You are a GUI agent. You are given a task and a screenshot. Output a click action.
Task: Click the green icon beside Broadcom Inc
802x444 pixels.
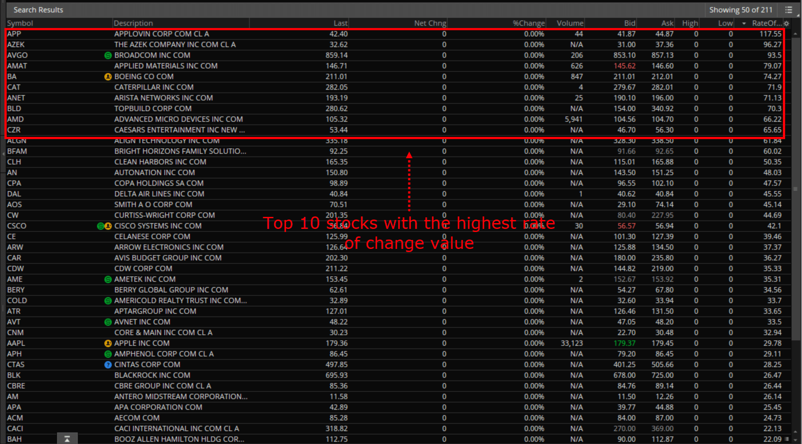click(x=108, y=56)
